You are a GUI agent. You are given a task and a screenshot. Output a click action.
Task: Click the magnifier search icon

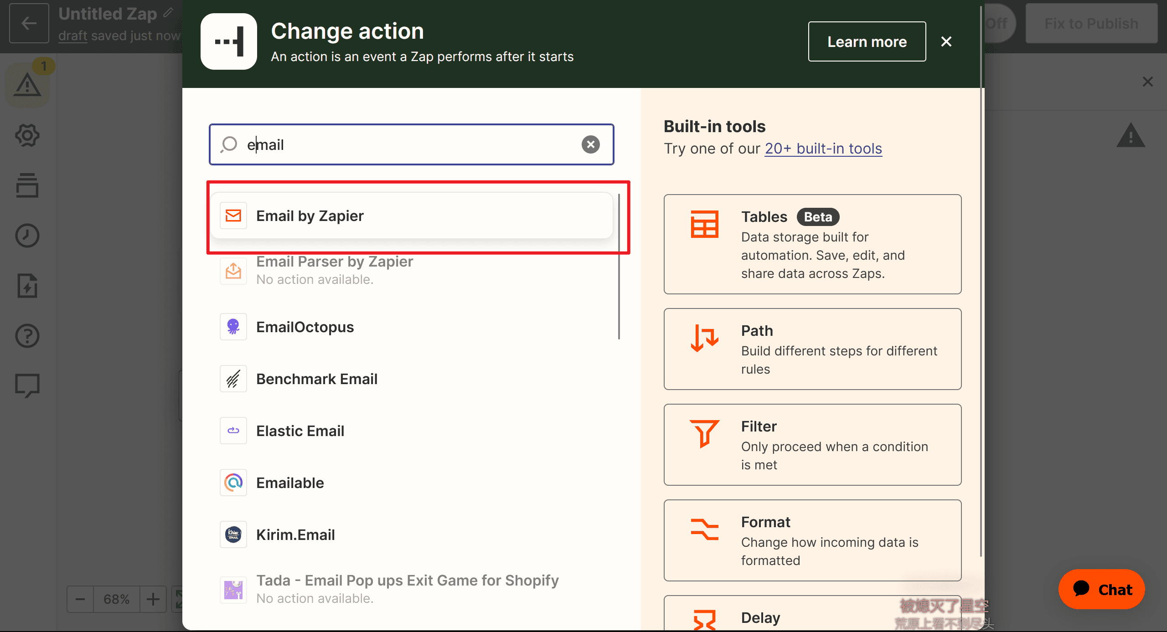click(229, 144)
